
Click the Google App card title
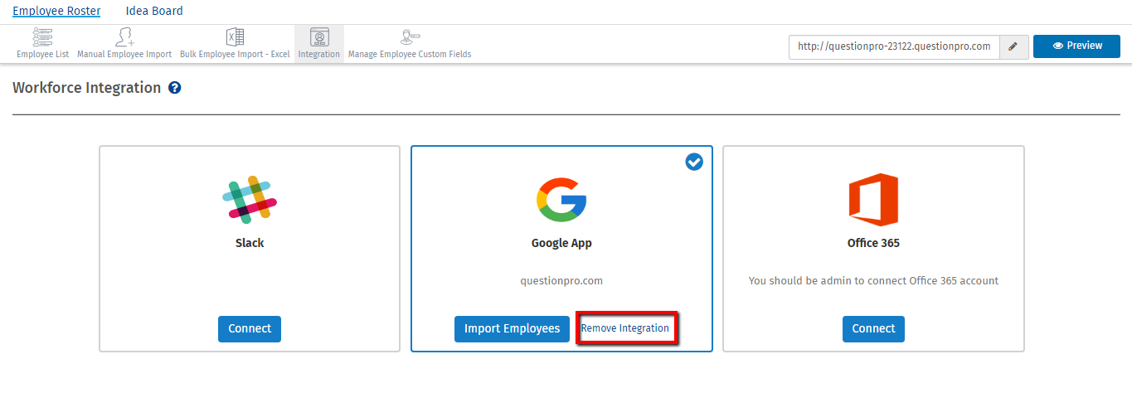click(561, 243)
